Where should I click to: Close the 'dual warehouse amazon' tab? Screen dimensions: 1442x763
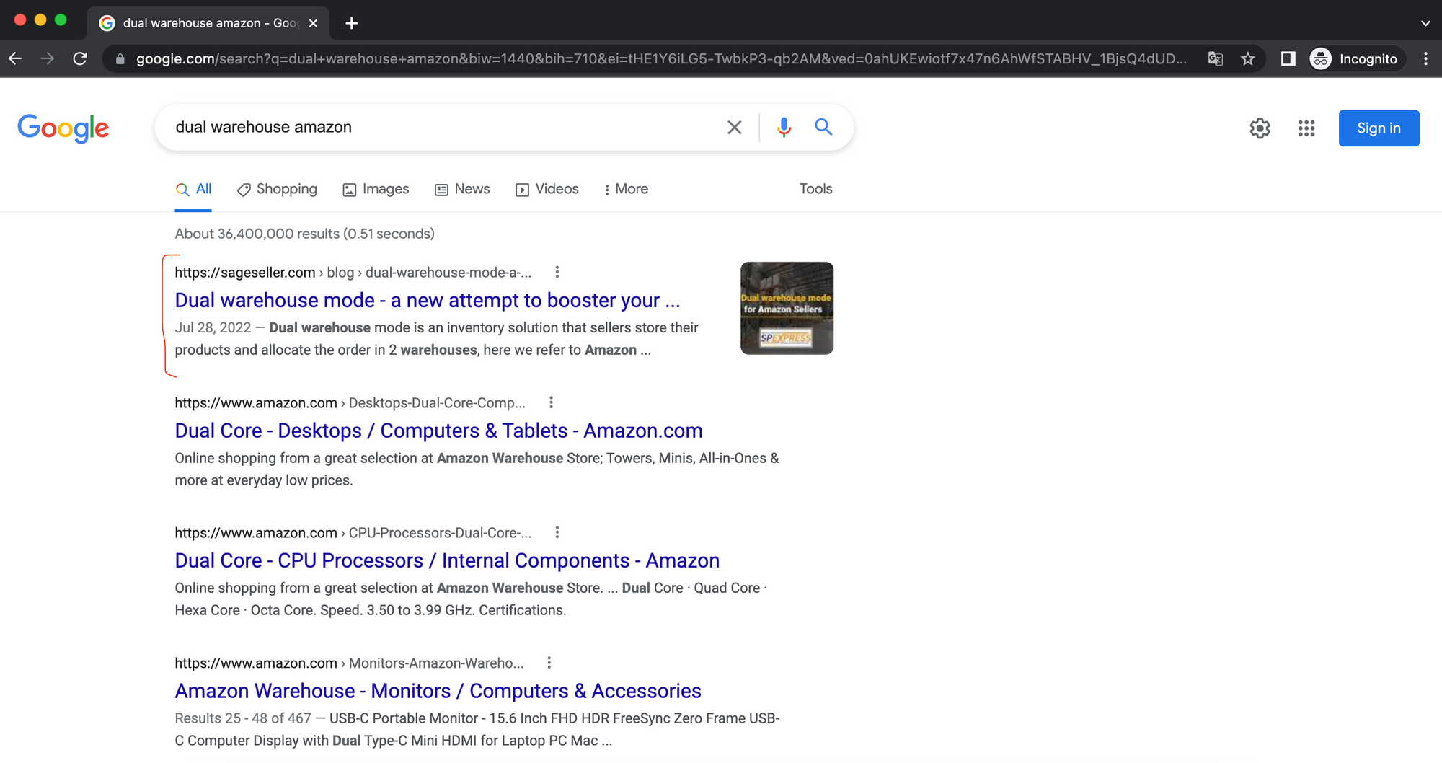(x=313, y=23)
